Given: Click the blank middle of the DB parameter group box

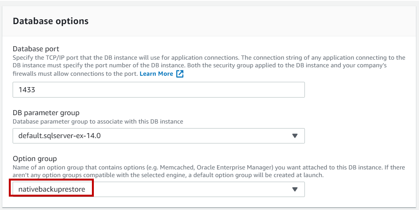Looking at the screenshot, I should (191, 136).
